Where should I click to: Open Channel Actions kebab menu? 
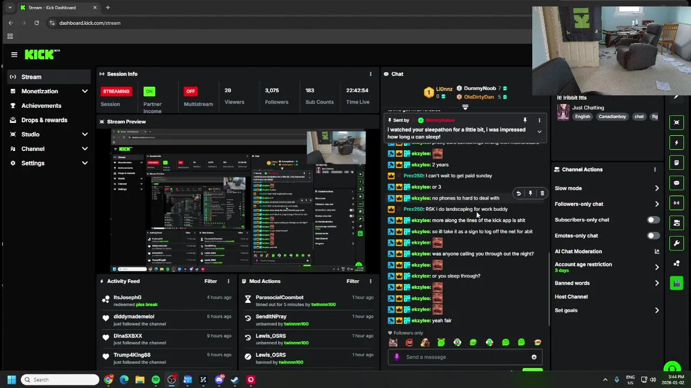pyautogui.click(x=655, y=169)
